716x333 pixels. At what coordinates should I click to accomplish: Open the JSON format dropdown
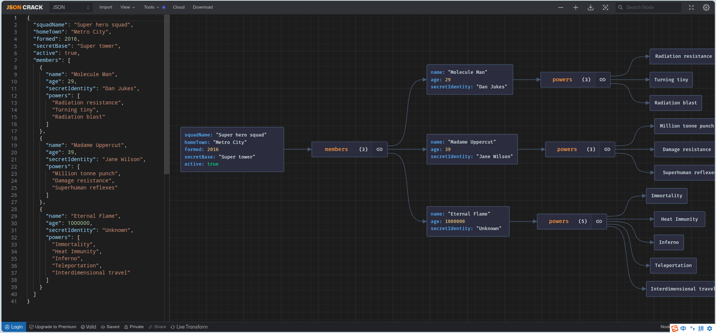pyautogui.click(x=71, y=7)
